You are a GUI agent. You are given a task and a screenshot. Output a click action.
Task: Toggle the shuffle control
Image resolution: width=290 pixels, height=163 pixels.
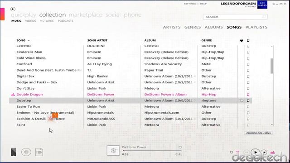click(x=238, y=152)
